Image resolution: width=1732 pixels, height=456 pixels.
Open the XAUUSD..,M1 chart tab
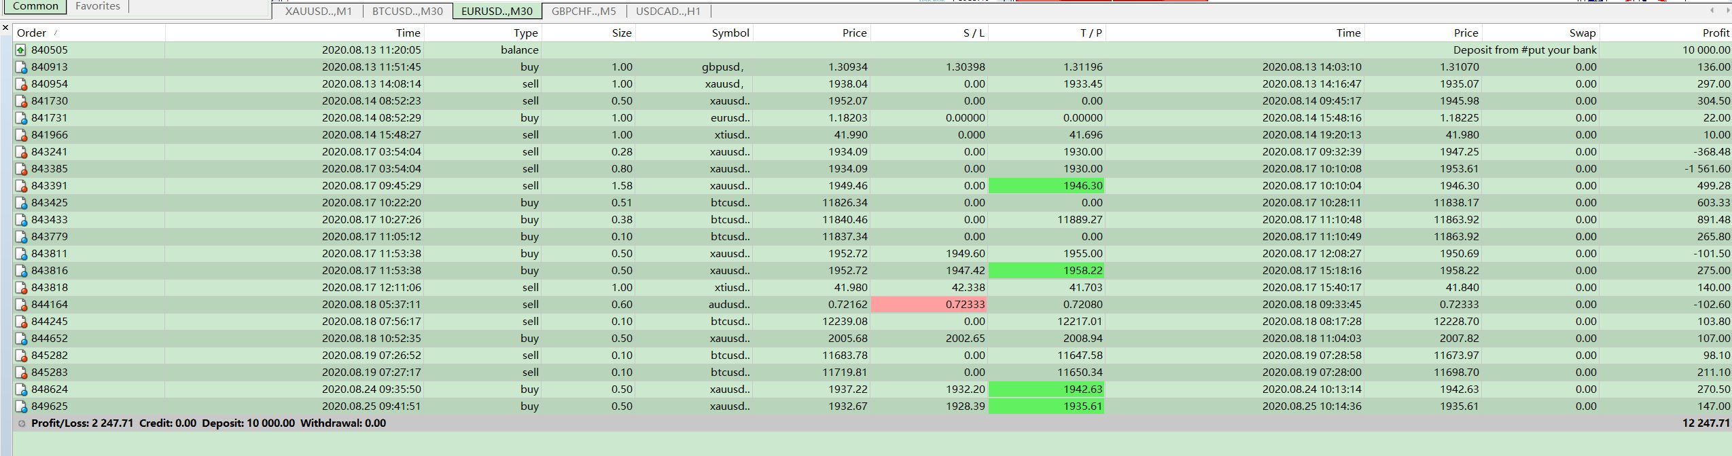(x=318, y=11)
